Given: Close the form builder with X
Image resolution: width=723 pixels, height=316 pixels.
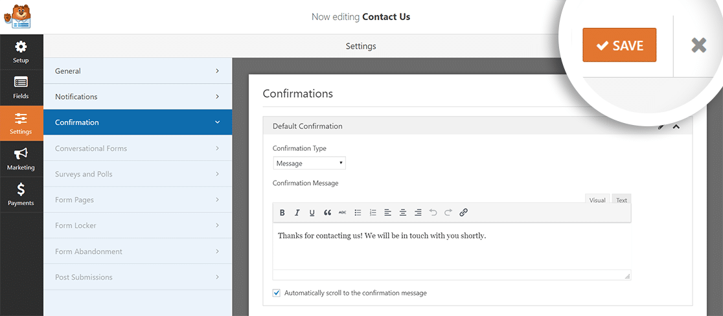Looking at the screenshot, I should tap(698, 45).
